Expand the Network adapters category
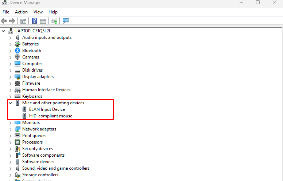 click(10, 129)
